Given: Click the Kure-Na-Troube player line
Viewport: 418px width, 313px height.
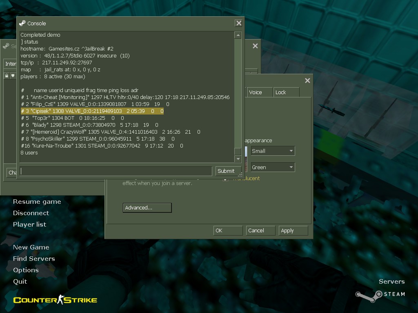Looking at the screenshot, I should pos(102,145).
